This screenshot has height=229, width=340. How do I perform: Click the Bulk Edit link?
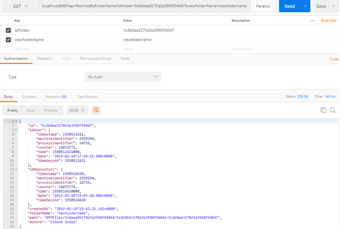(329, 21)
